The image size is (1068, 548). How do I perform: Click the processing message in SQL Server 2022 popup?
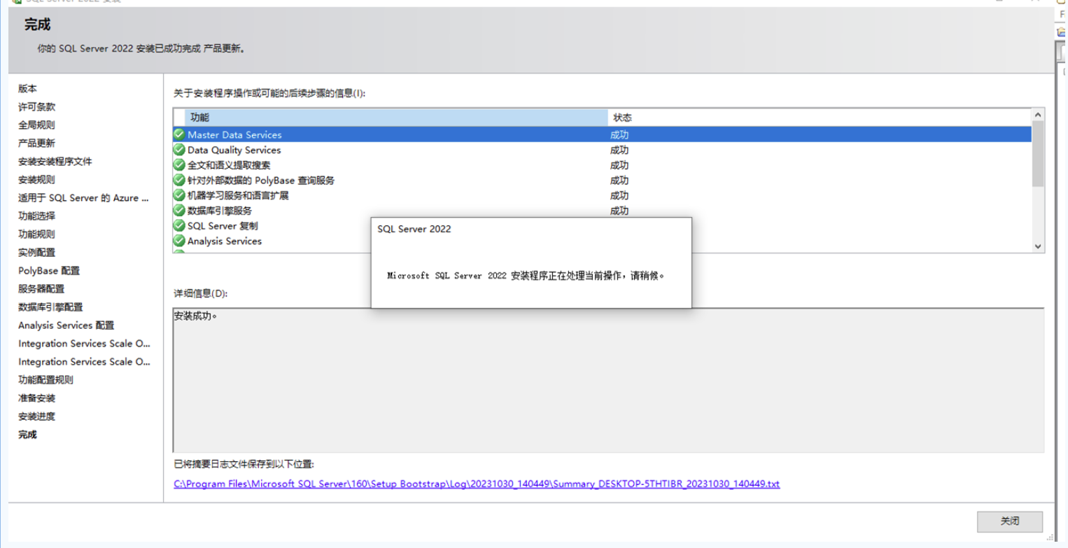(526, 276)
